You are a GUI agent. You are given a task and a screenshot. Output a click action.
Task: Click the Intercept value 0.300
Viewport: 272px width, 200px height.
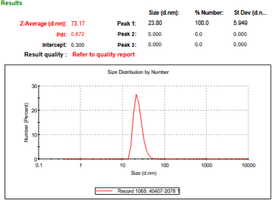(x=77, y=45)
